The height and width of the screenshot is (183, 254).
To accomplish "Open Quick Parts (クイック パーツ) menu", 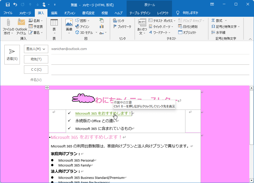I will coord(161,26).
